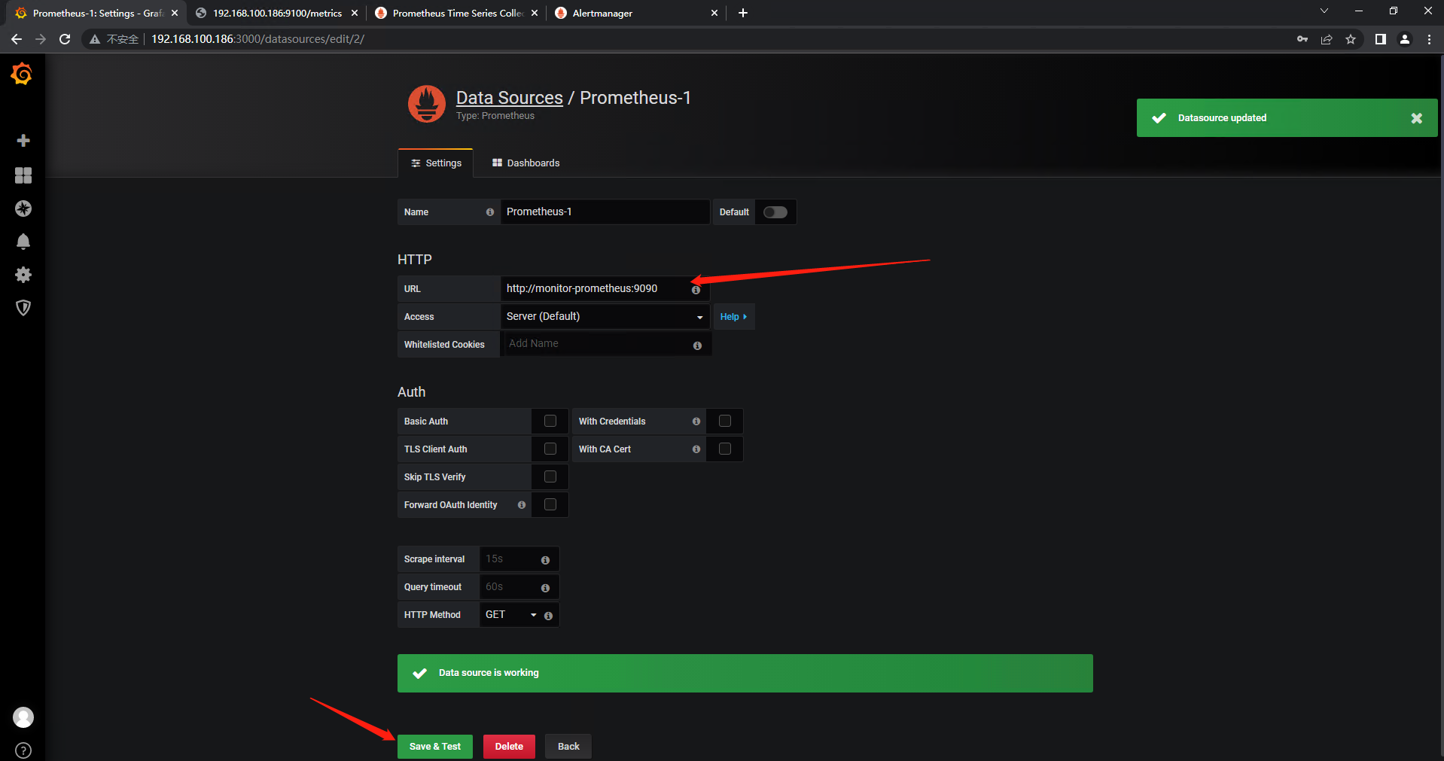1444x761 pixels.
Task: Open the Explore compass icon
Action: (x=23, y=209)
